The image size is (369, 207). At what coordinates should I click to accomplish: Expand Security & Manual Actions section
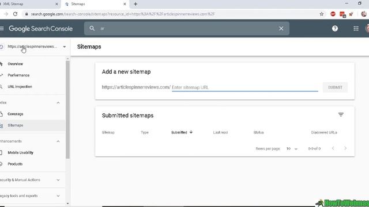pos(58,180)
